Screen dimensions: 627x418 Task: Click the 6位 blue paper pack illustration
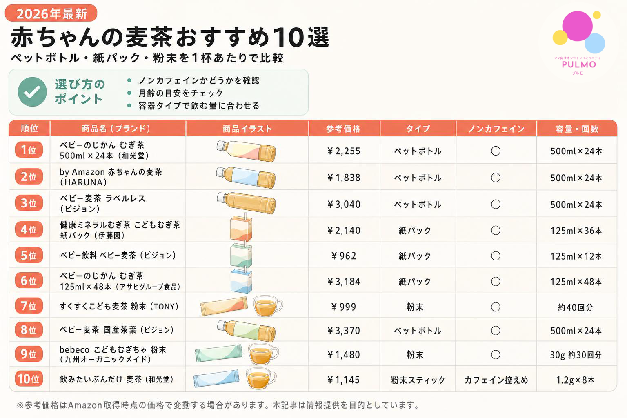(241, 280)
